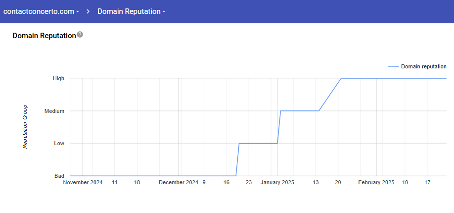This screenshot has height=213, width=454.
Task: Click the breadcrumb chevron separator
Action: click(x=88, y=11)
